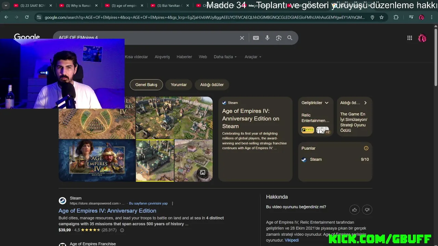This screenshot has height=246, width=438.
Task: Open the browser extensions puzzle icon
Action: click(x=396, y=17)
